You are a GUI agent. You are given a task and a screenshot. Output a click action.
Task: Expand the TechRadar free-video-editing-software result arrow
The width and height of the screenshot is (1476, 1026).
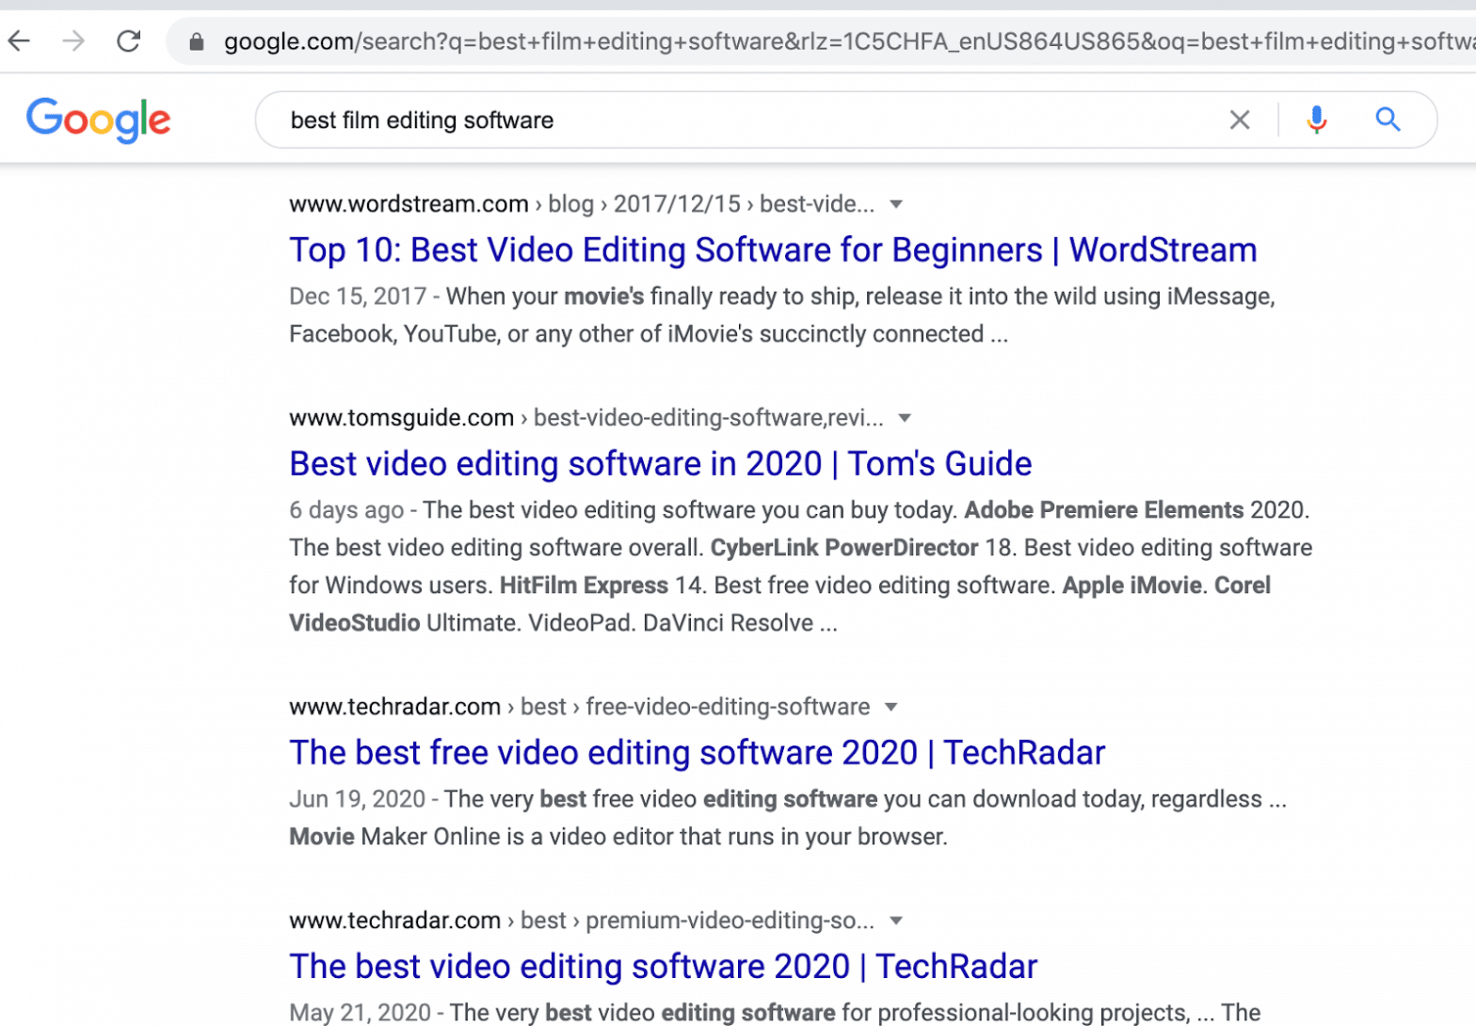tap(891, 707)
